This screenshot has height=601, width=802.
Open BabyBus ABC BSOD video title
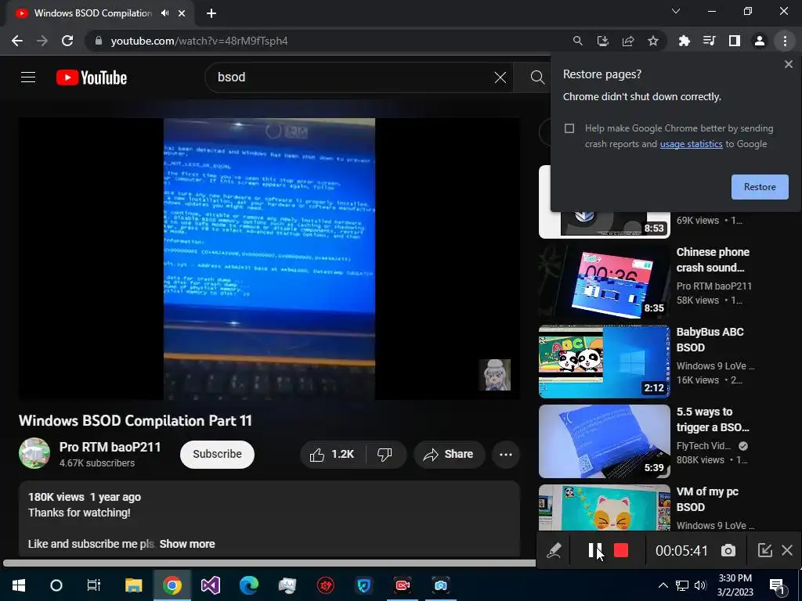tap(710, 340)
